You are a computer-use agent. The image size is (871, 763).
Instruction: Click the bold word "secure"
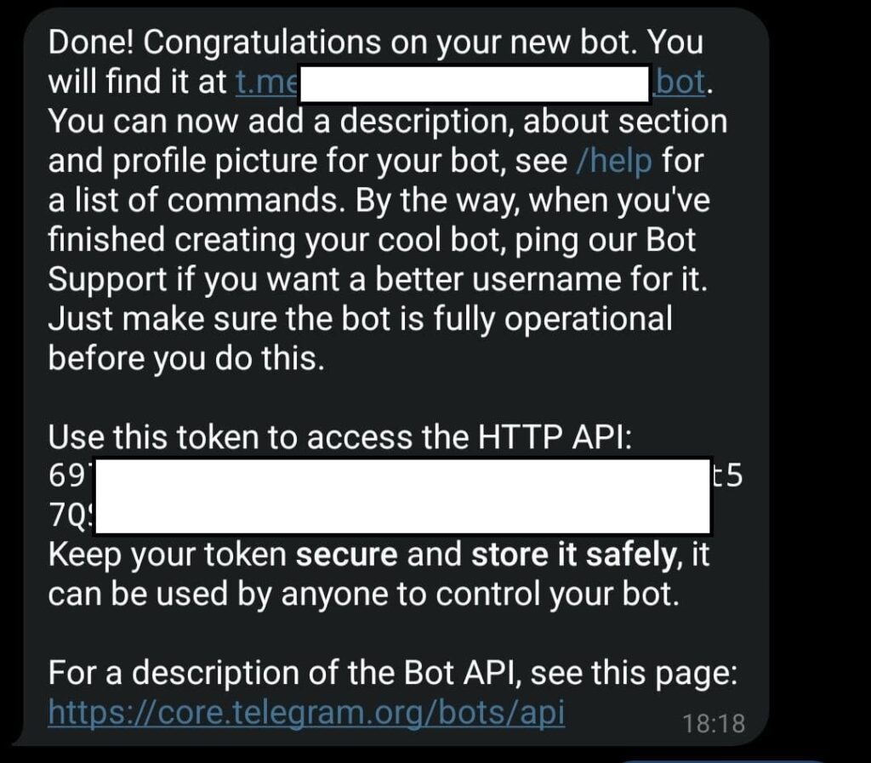click(346, 555)
